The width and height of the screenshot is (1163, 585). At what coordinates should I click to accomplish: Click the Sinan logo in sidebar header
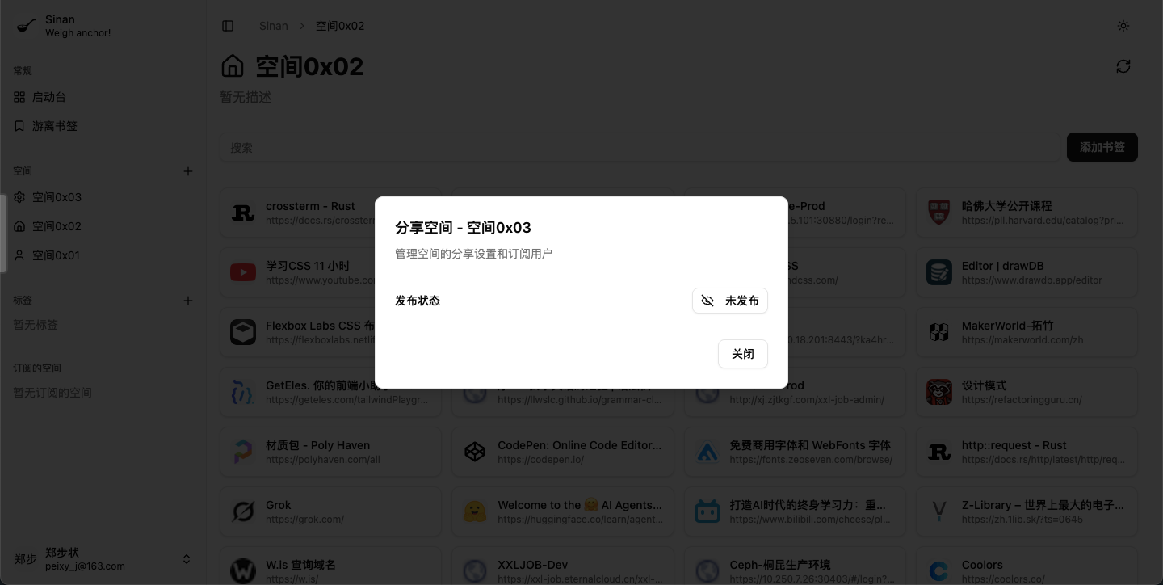26,26
